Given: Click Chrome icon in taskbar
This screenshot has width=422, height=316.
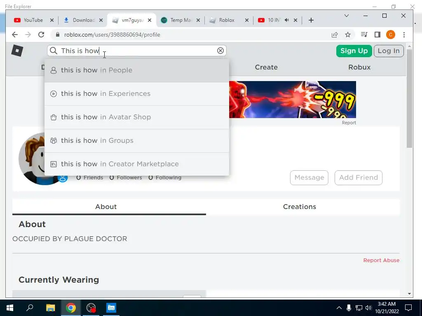Looking at the screenshot, I should (71, 308).
